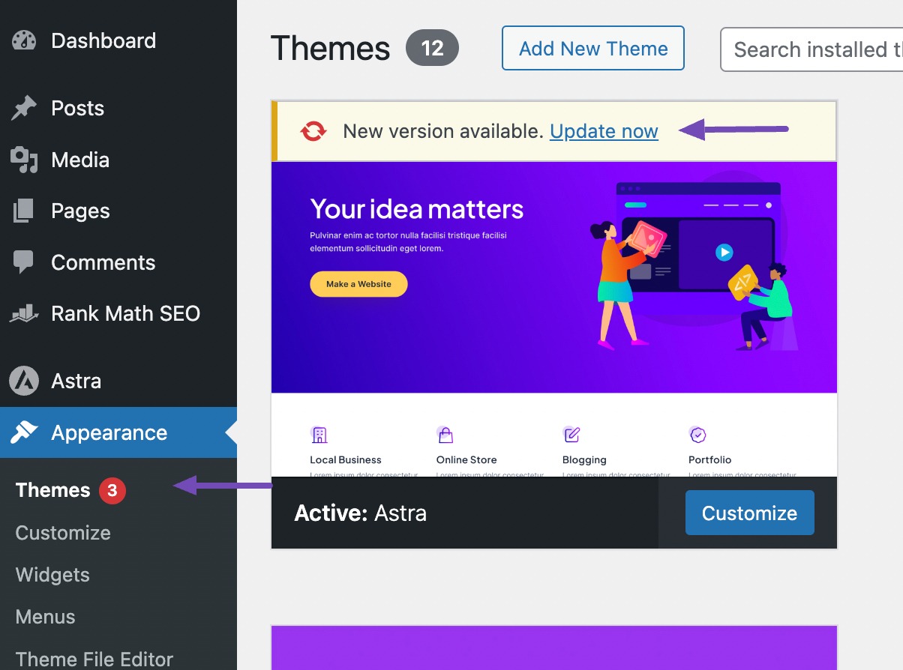
Task: Click the Rank Math SEO icon
Action: 24,313
